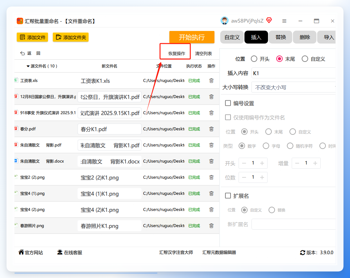Check 仅使用编号作为文件名
The width and height of the screenshot is (350, 278).
coord(228,117)
